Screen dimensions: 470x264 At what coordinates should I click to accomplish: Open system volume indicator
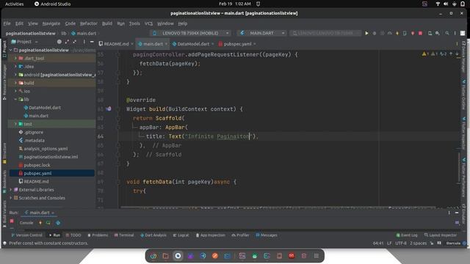click(x=446, y=4)
